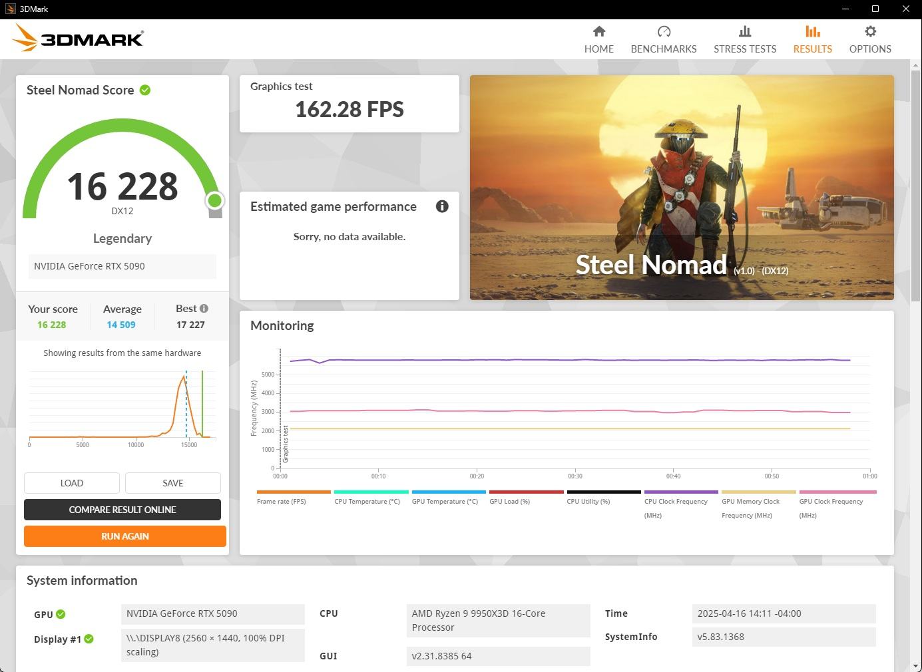Click the 3DMark title bar app icon
This screenshot has width=922, height=672.
tap(9, 9)
